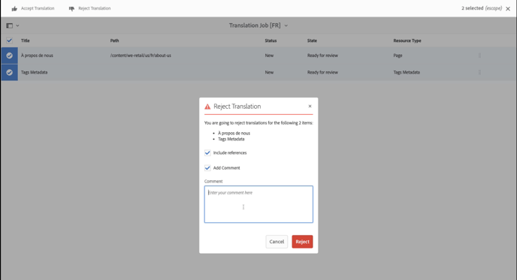The height and width of the screenshot is (280, 517).
Task: Open the rail panel toggle icon
Action: click(9, 26)
